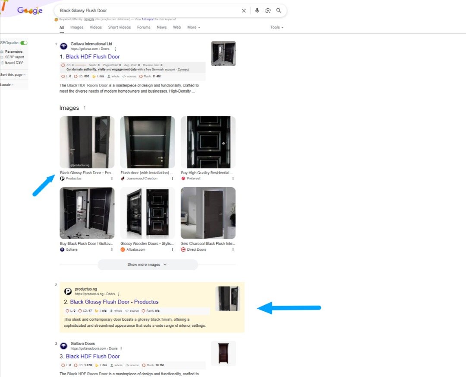Open whois for first Goltava result
The height and width of the screenshot is (377, 466).
[113, 76]
